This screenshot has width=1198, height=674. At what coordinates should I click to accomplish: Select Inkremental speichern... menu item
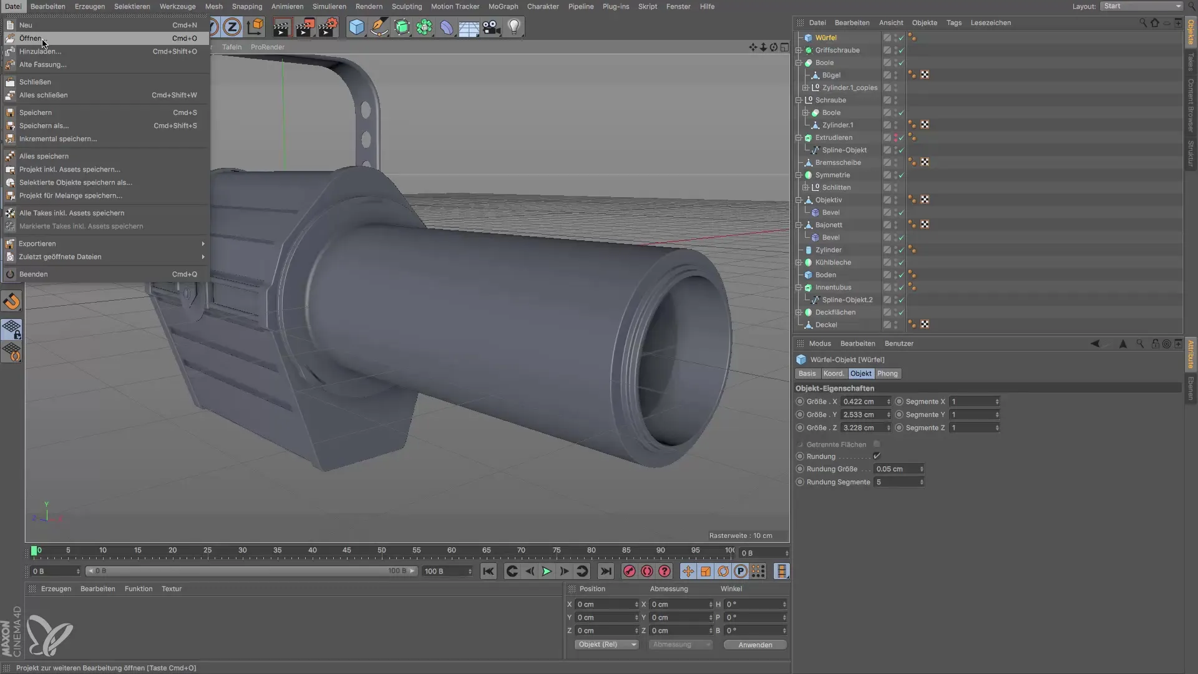[x=105, y=139]
